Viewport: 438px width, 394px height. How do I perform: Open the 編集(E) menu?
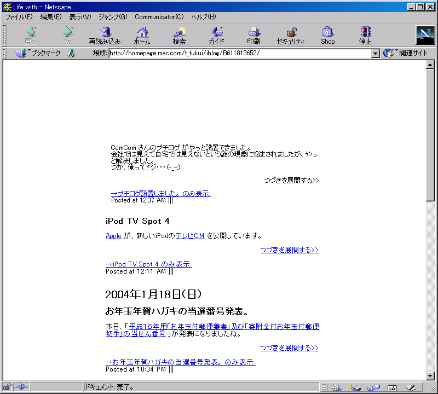(x=50, y=17)
